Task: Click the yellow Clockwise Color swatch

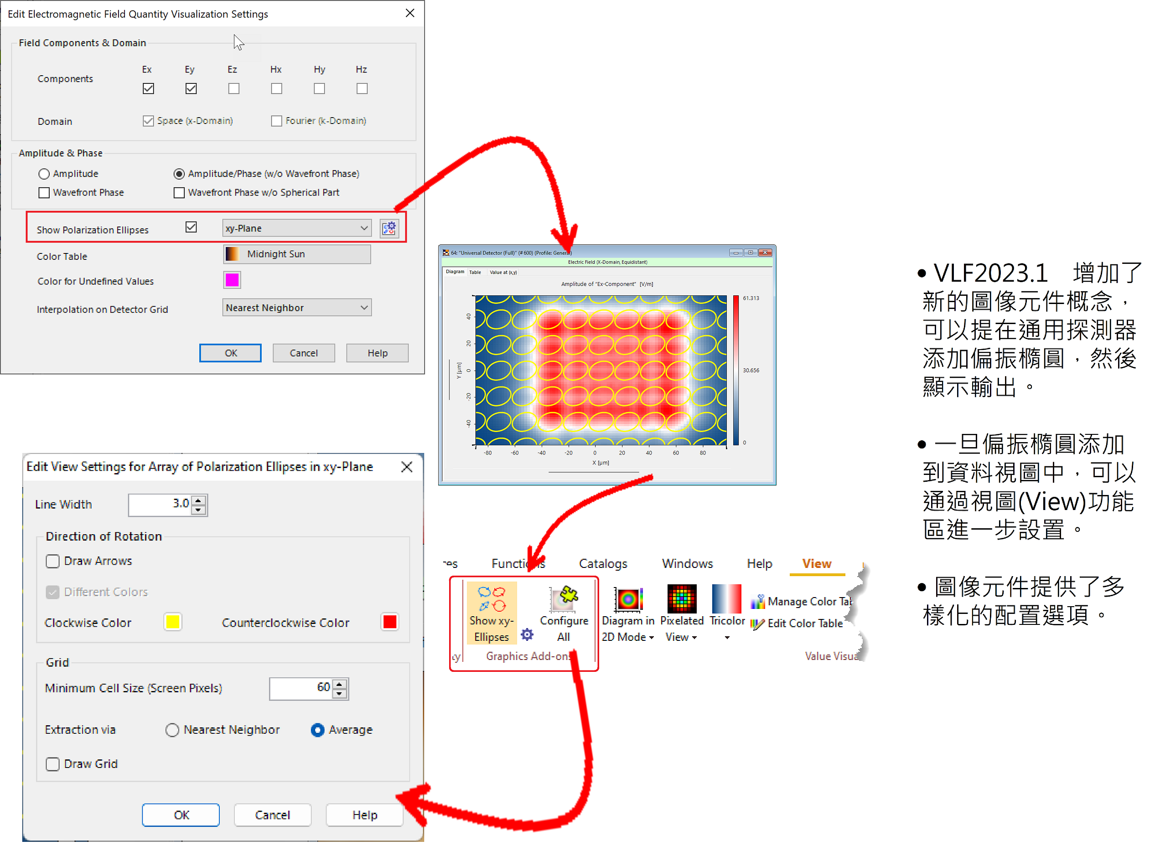Action: (173, 622)
